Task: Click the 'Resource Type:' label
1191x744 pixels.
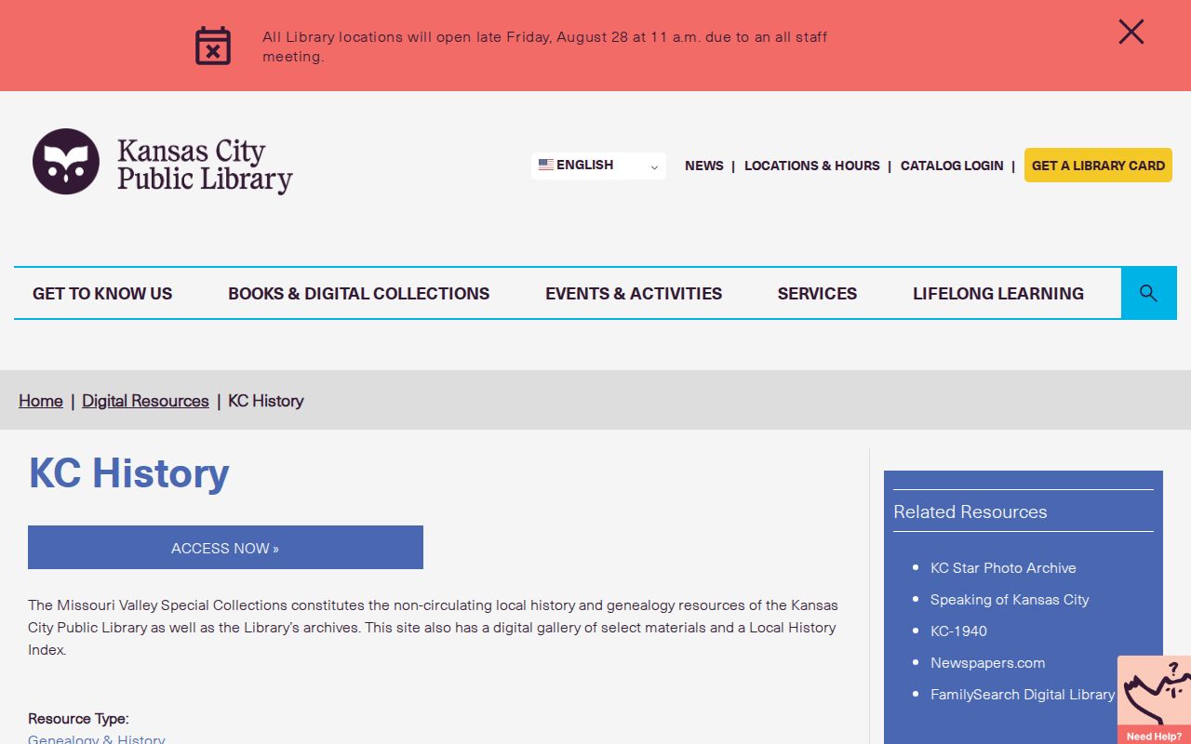Action: click(78, 719)
